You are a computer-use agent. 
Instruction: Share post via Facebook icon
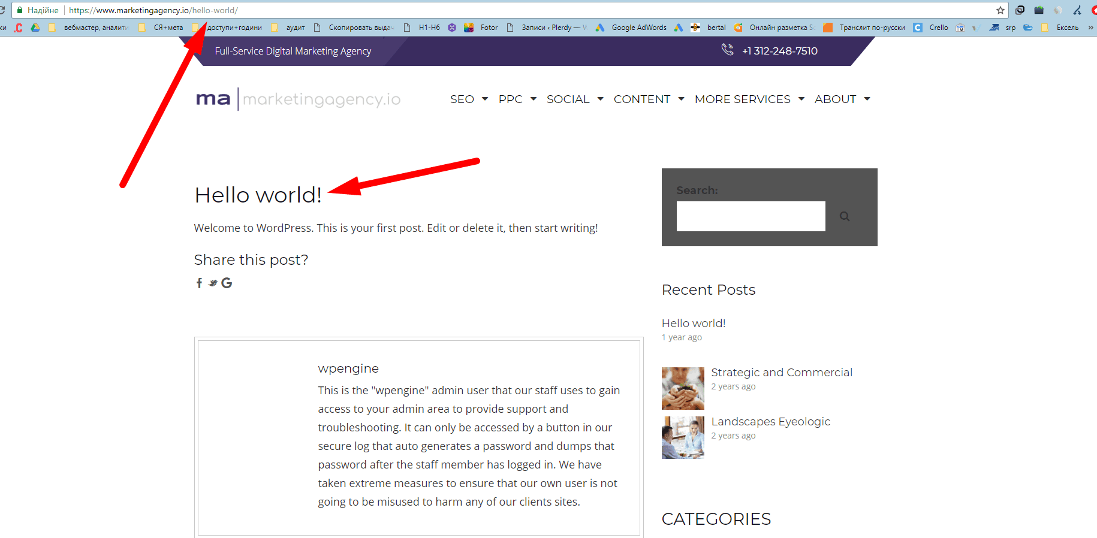click(199, 283)
